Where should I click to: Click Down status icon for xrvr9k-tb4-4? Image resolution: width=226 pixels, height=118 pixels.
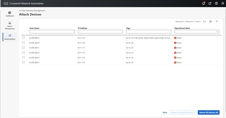(175, 58)
